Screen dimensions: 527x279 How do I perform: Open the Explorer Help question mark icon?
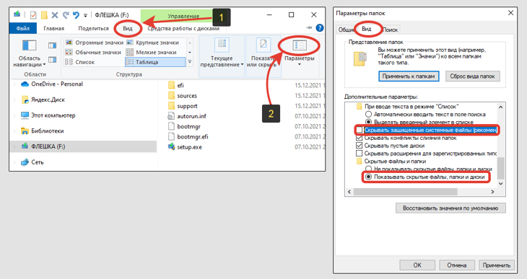click(320, 28)
